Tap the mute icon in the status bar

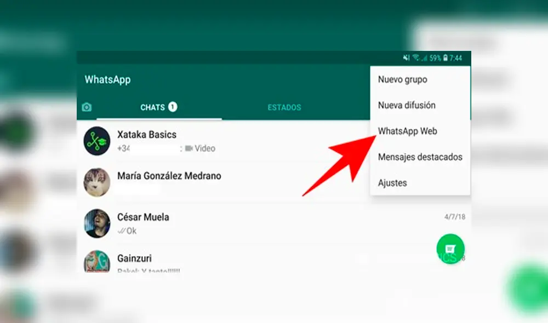pos(407,57)
